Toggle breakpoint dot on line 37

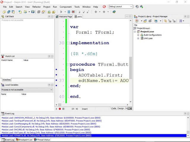(56, 80)
